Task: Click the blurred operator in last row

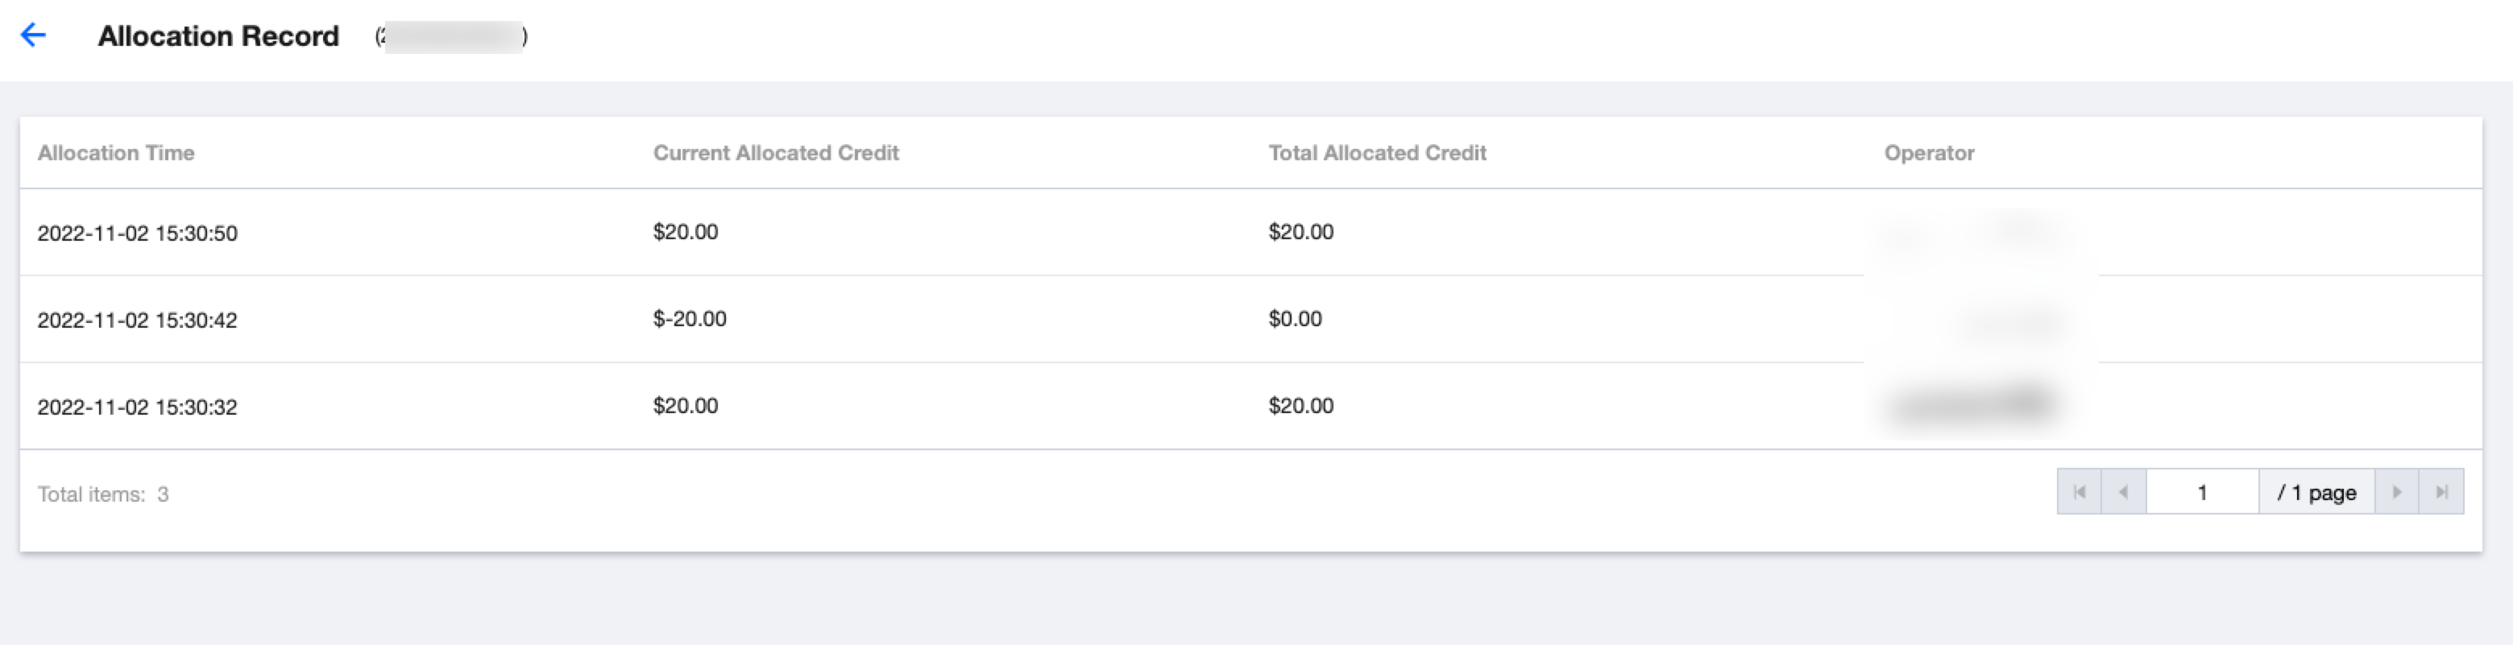Action: coord(1971,404)
